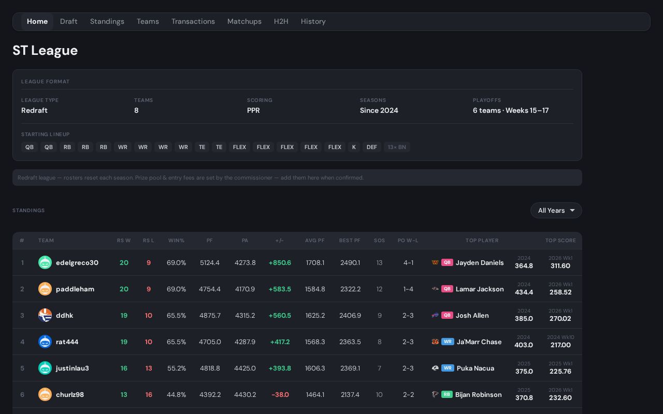Image resolution: width=663 pixels, height=414 pixels.
Task: Select player Lamar Jackson
Action: point(480,289)
